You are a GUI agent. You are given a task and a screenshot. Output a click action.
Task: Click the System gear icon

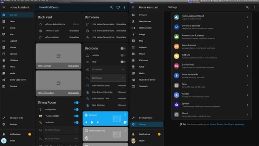click(176, 105)
